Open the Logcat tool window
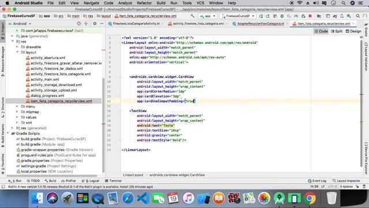369x208 pixels. 91,181
